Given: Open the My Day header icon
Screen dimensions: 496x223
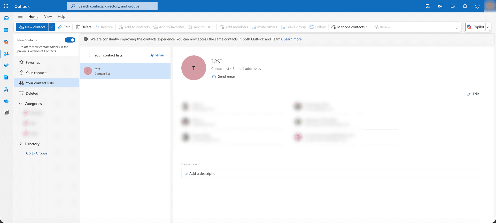Looking at the screenshot, I should [x=453, y=6].
